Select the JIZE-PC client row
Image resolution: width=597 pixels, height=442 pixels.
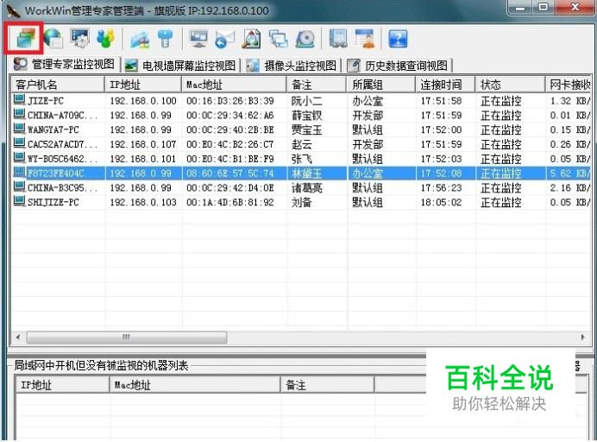pos(301,101)
